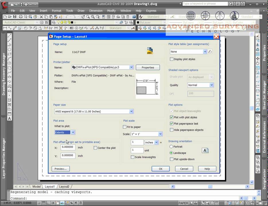
Task: Check Center the plot option
Action: tap(95, 148)
